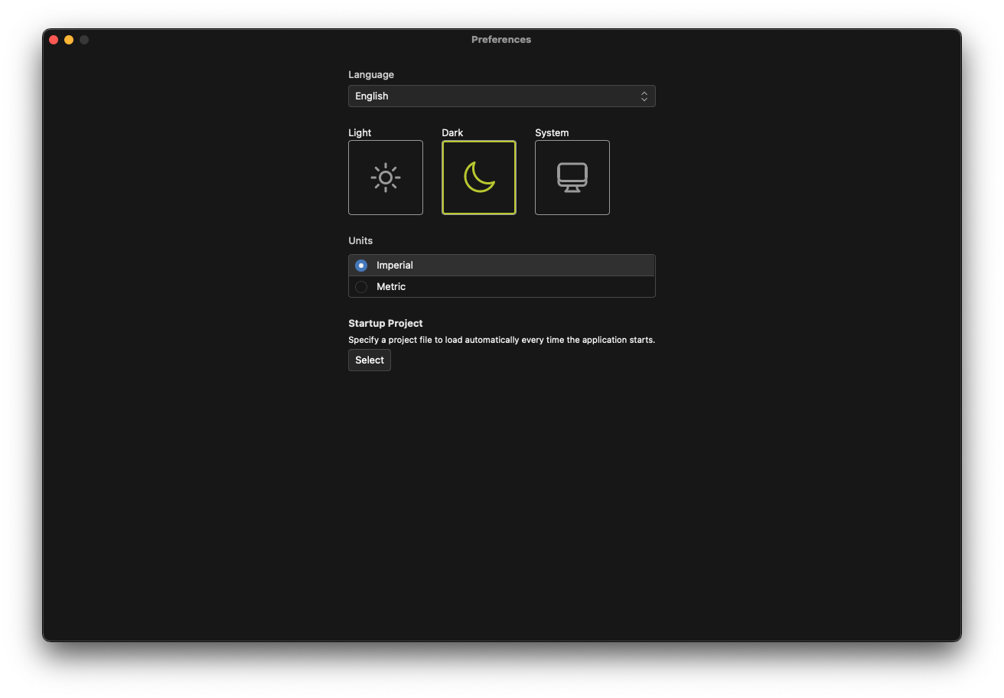Click the greyed-out zoom window button

[84, 40]
